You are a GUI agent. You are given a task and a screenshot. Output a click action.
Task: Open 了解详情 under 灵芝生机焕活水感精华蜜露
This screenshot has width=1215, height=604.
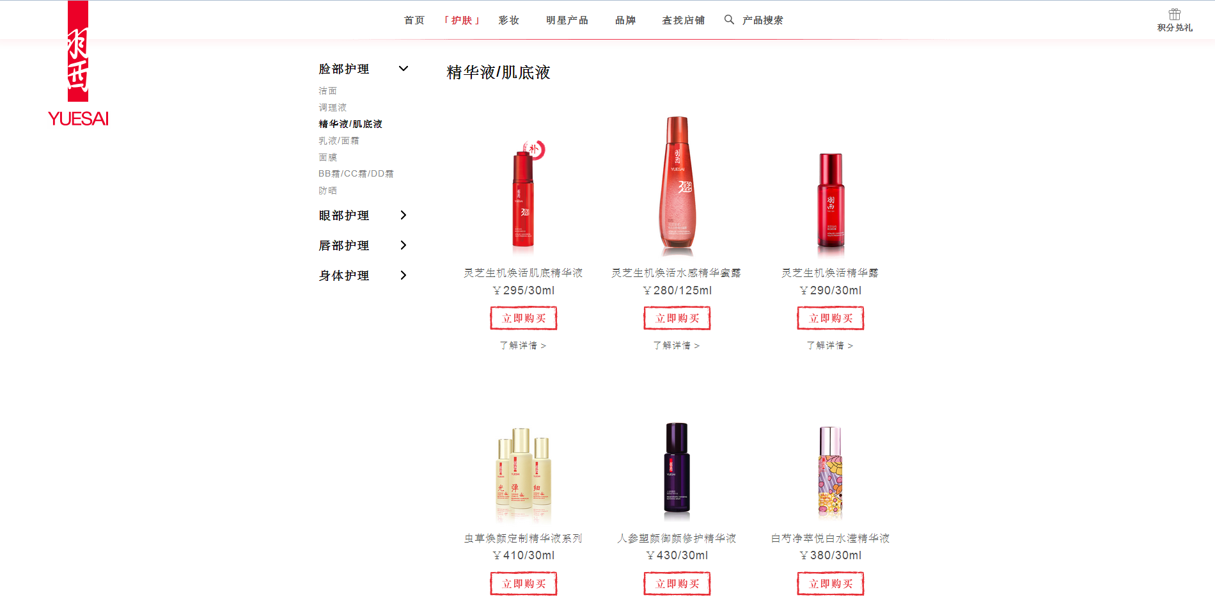(x=677, y=346)
